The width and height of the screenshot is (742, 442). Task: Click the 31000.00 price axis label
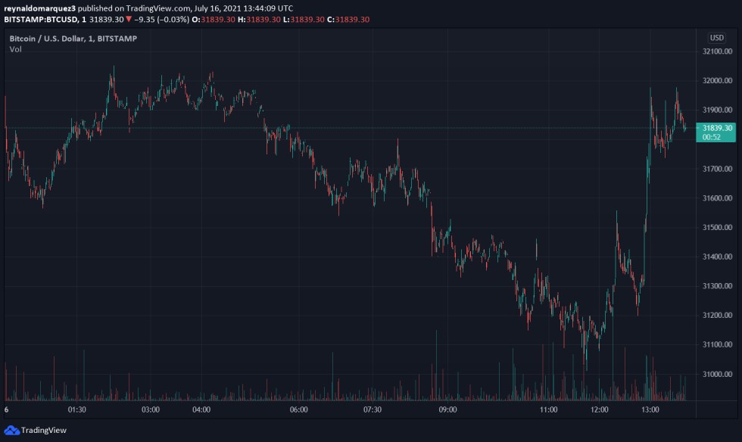pos(717,374)
